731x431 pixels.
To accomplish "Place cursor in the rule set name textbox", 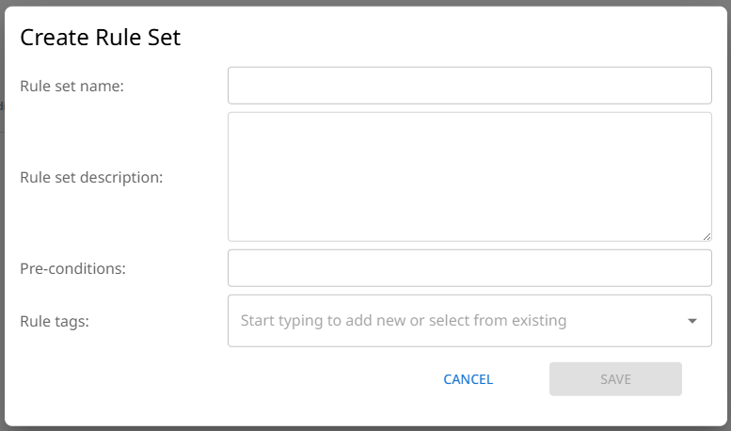I will pyautogui.click(x=469, y=86).
